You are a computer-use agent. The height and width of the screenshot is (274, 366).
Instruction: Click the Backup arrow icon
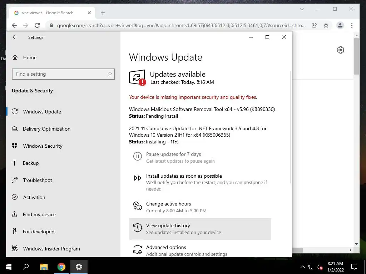coord(15,163)
